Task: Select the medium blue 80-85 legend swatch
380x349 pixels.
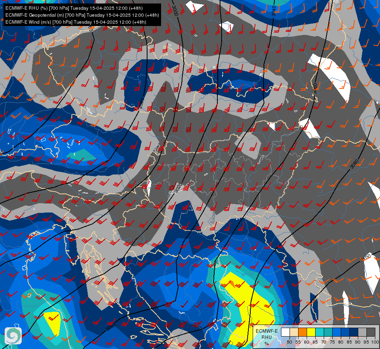Action: [x=345, y=332]
